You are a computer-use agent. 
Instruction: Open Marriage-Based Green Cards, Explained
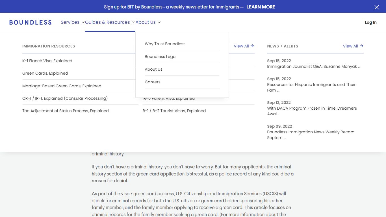tap(62, 86)
